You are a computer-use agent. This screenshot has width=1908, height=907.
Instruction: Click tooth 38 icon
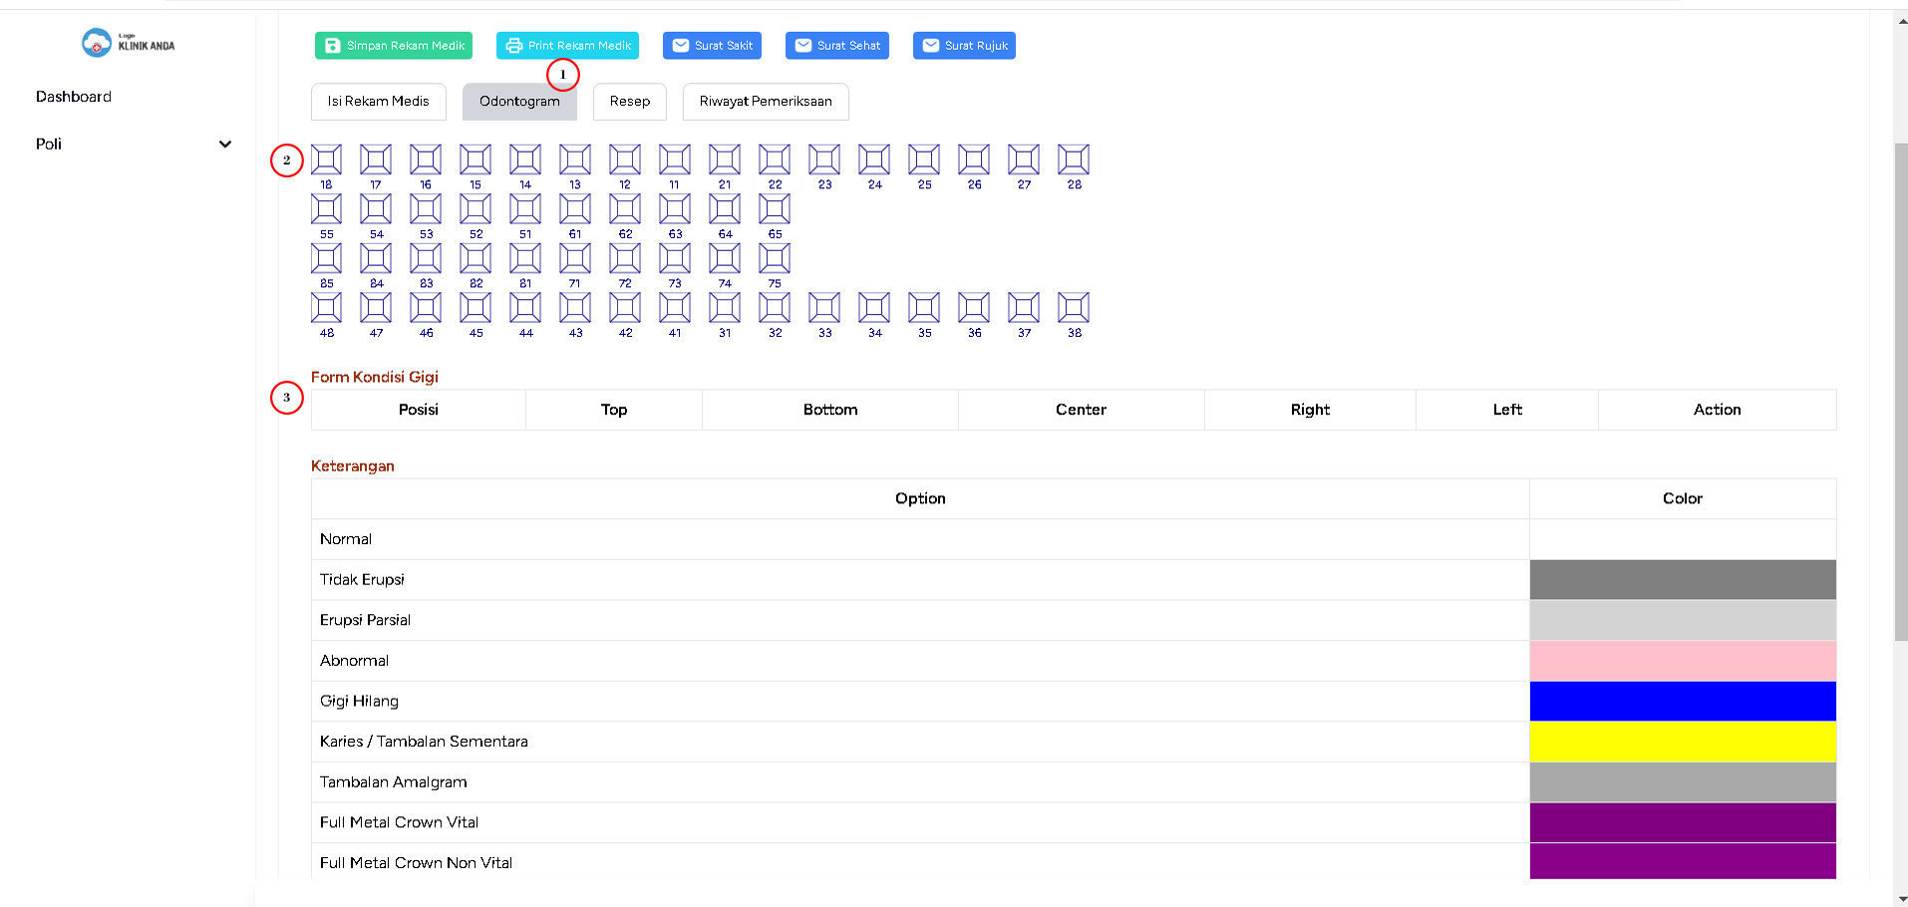[x=1074, y=308]
